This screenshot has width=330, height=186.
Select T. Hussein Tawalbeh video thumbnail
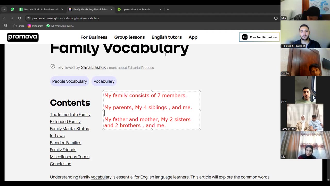(x=305, y=34)
